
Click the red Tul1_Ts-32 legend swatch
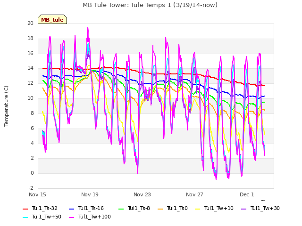[x=25, y=209]
